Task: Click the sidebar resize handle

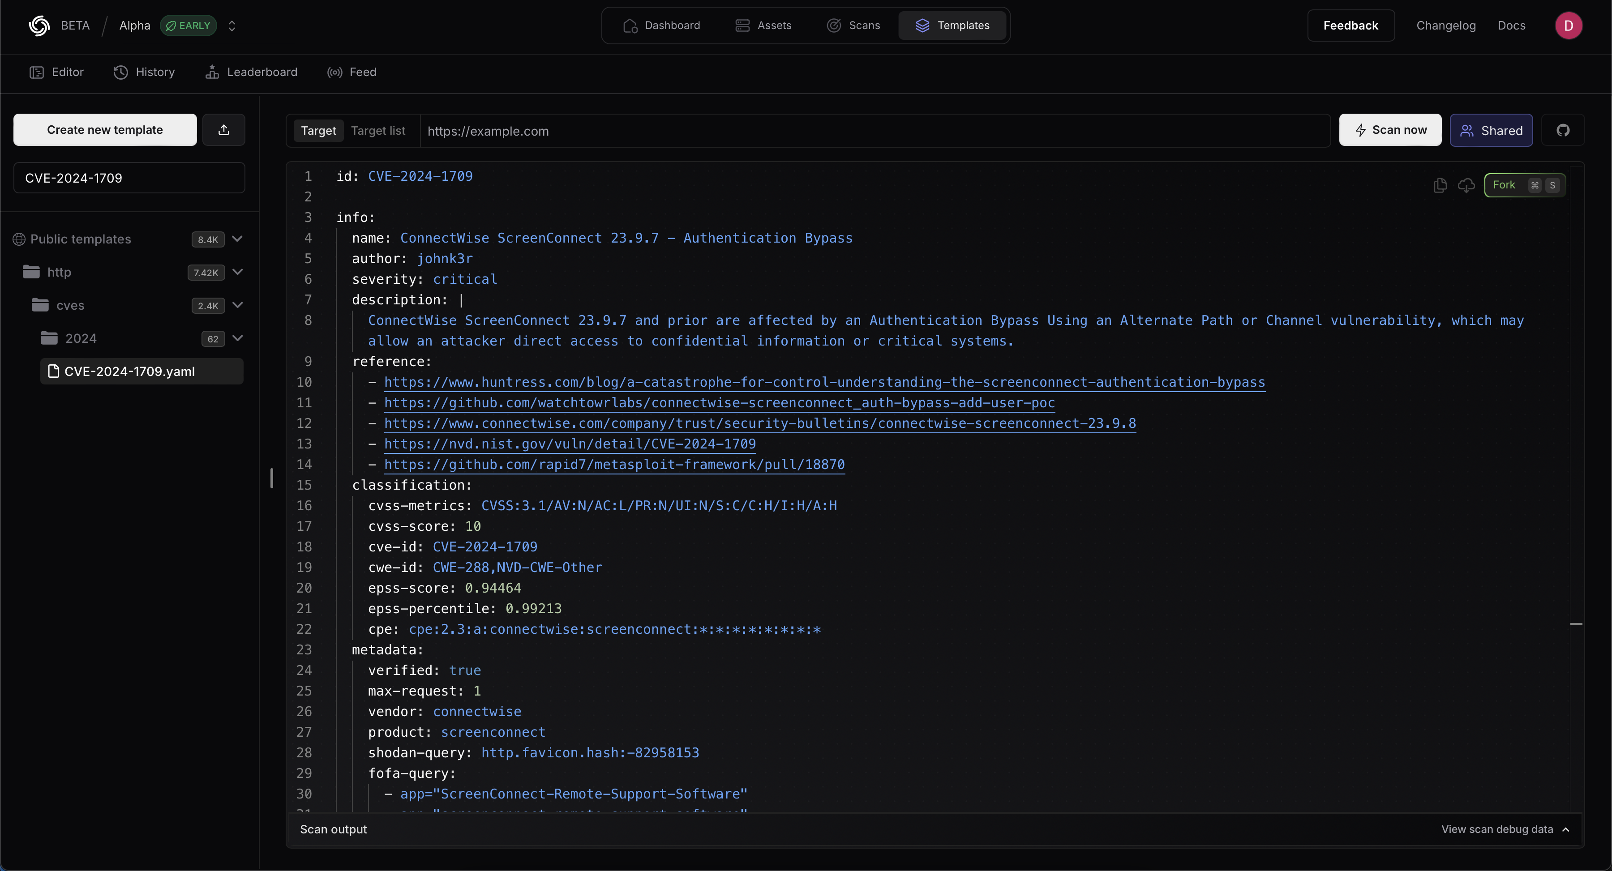Action: click(x=272, y=478)
